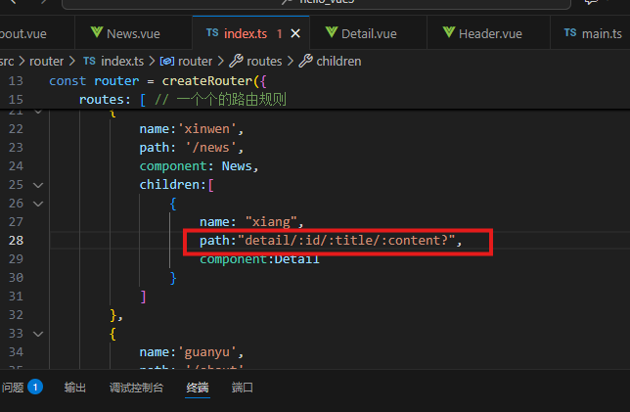Click the variable symbol icon before router breadcrumb
Screen dimensions: 630x412
click(167, 61)
